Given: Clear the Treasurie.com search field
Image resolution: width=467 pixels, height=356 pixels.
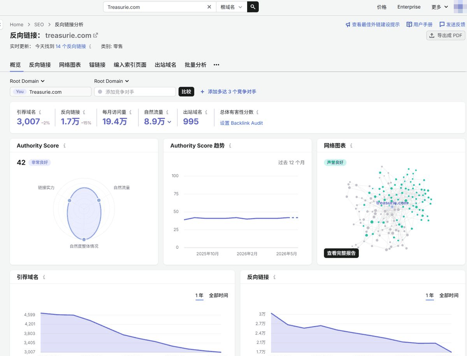Looking at the screenshot, I should tap(209, 7).
